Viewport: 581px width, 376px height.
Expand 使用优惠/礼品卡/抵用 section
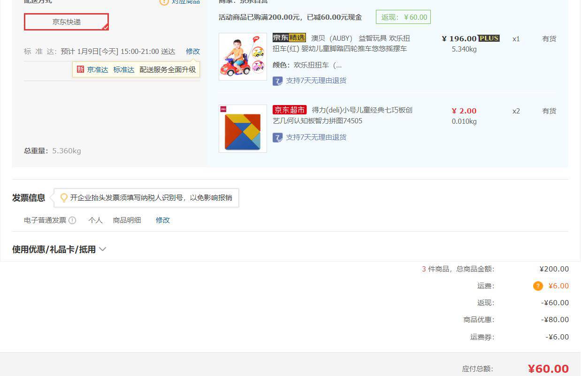point(59,249)
